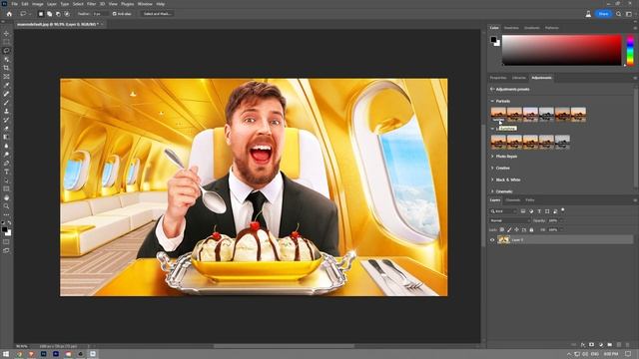Screen dimensions: 639x359
Task: Expand the Black & White presets group
Action: click(x=492, y=179)
